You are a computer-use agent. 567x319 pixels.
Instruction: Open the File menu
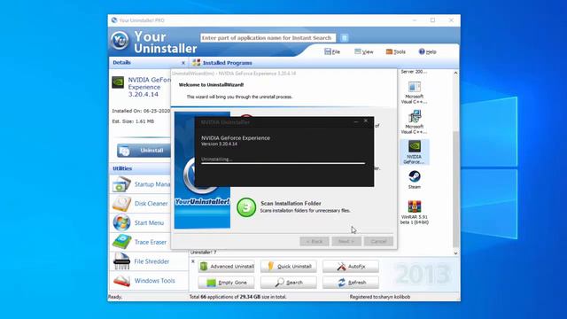coord(332,51)
